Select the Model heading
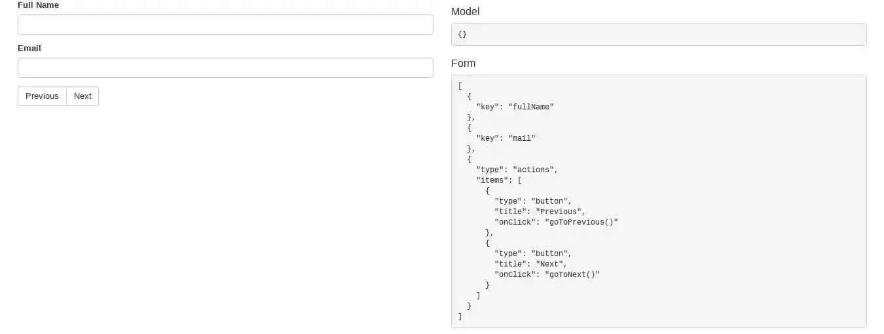The image size is (884, 334). (x=466, y=11)
